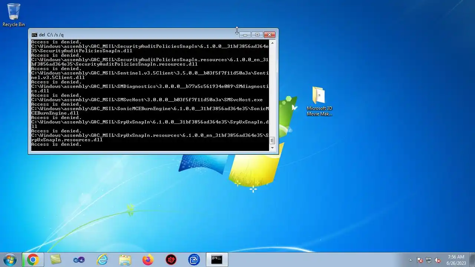This screenshot has height=267, width=475.
Task: Open the blue infinity-loop taskbar app
Action: (79, 260)
